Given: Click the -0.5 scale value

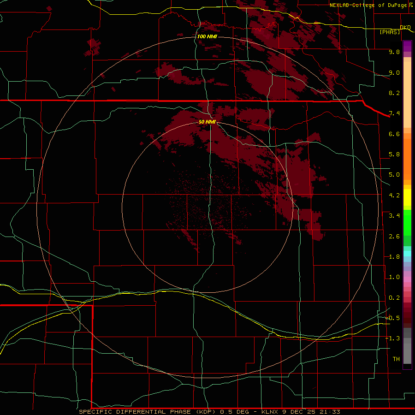Looking at the screenshot, I should click(393, 318).
